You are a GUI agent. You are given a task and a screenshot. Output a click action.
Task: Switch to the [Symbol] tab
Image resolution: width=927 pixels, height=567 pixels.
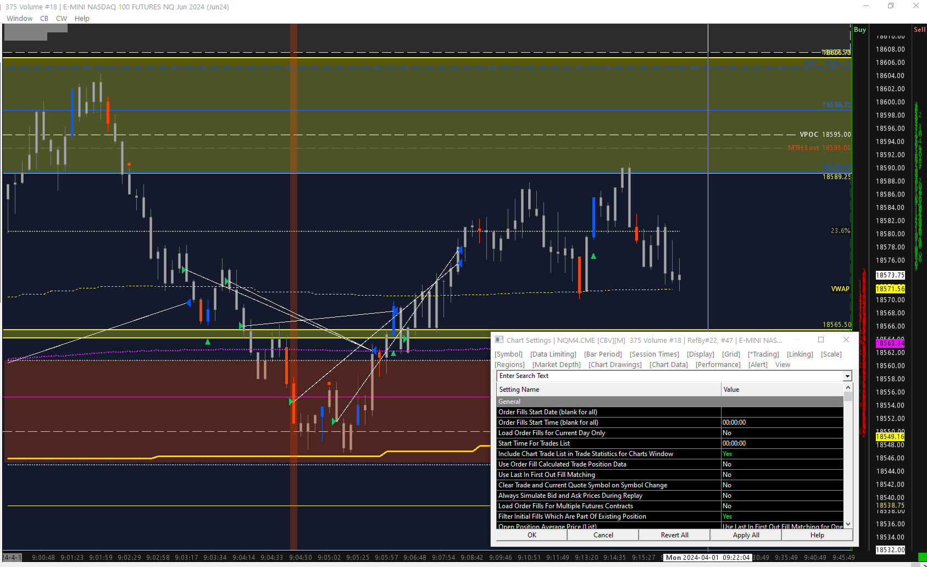(x=508, y=354)
